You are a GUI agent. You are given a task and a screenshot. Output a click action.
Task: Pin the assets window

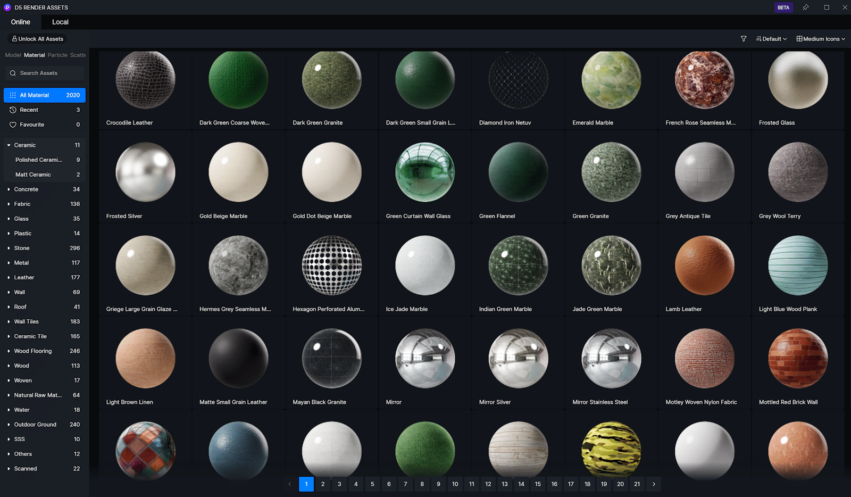[806, 7]
